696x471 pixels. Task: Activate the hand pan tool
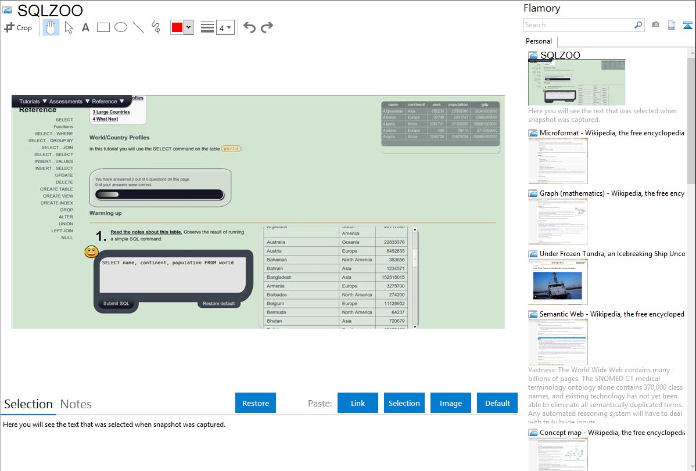[x=51, y=27]
